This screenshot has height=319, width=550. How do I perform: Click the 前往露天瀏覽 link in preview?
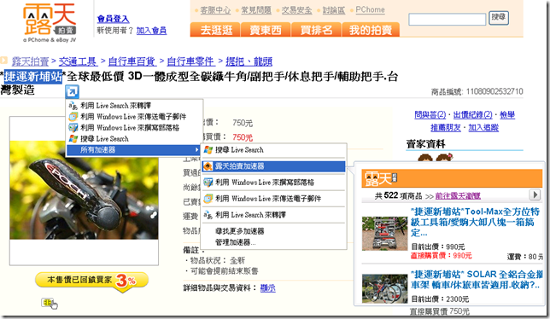point(458,195)
